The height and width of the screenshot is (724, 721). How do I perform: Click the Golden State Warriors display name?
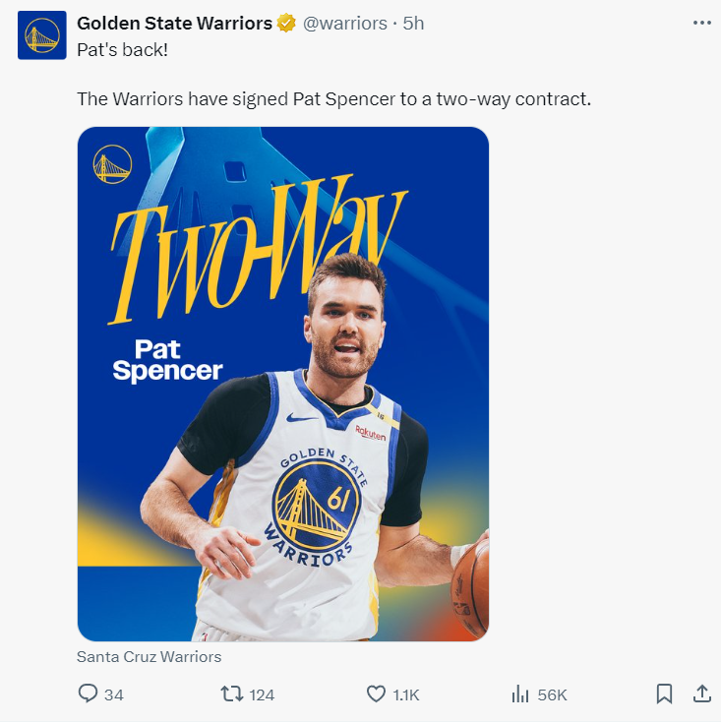pyautogui.click(x=174, y=24)
